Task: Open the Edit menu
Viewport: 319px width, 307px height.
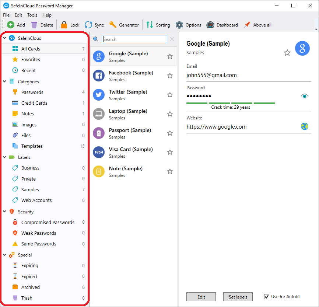Action: click(18, 15)
